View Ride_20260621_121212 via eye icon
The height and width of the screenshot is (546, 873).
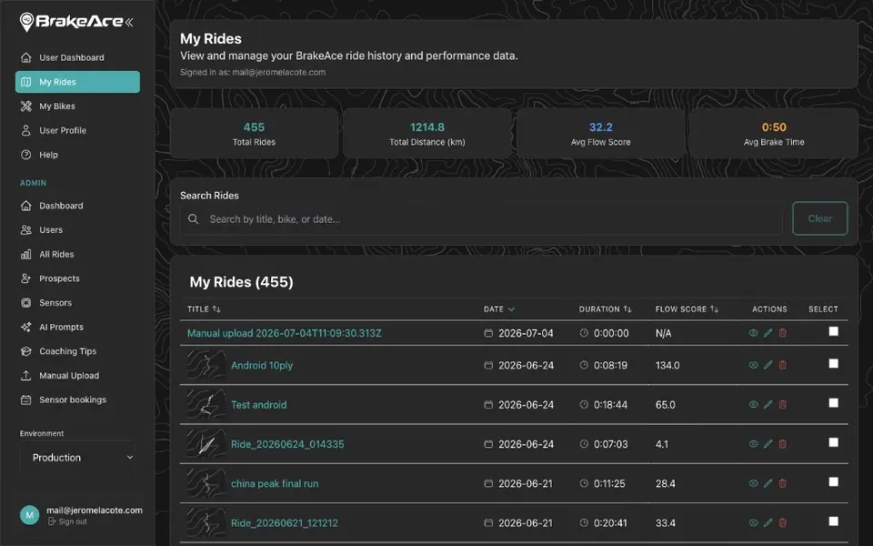(753, 523)
